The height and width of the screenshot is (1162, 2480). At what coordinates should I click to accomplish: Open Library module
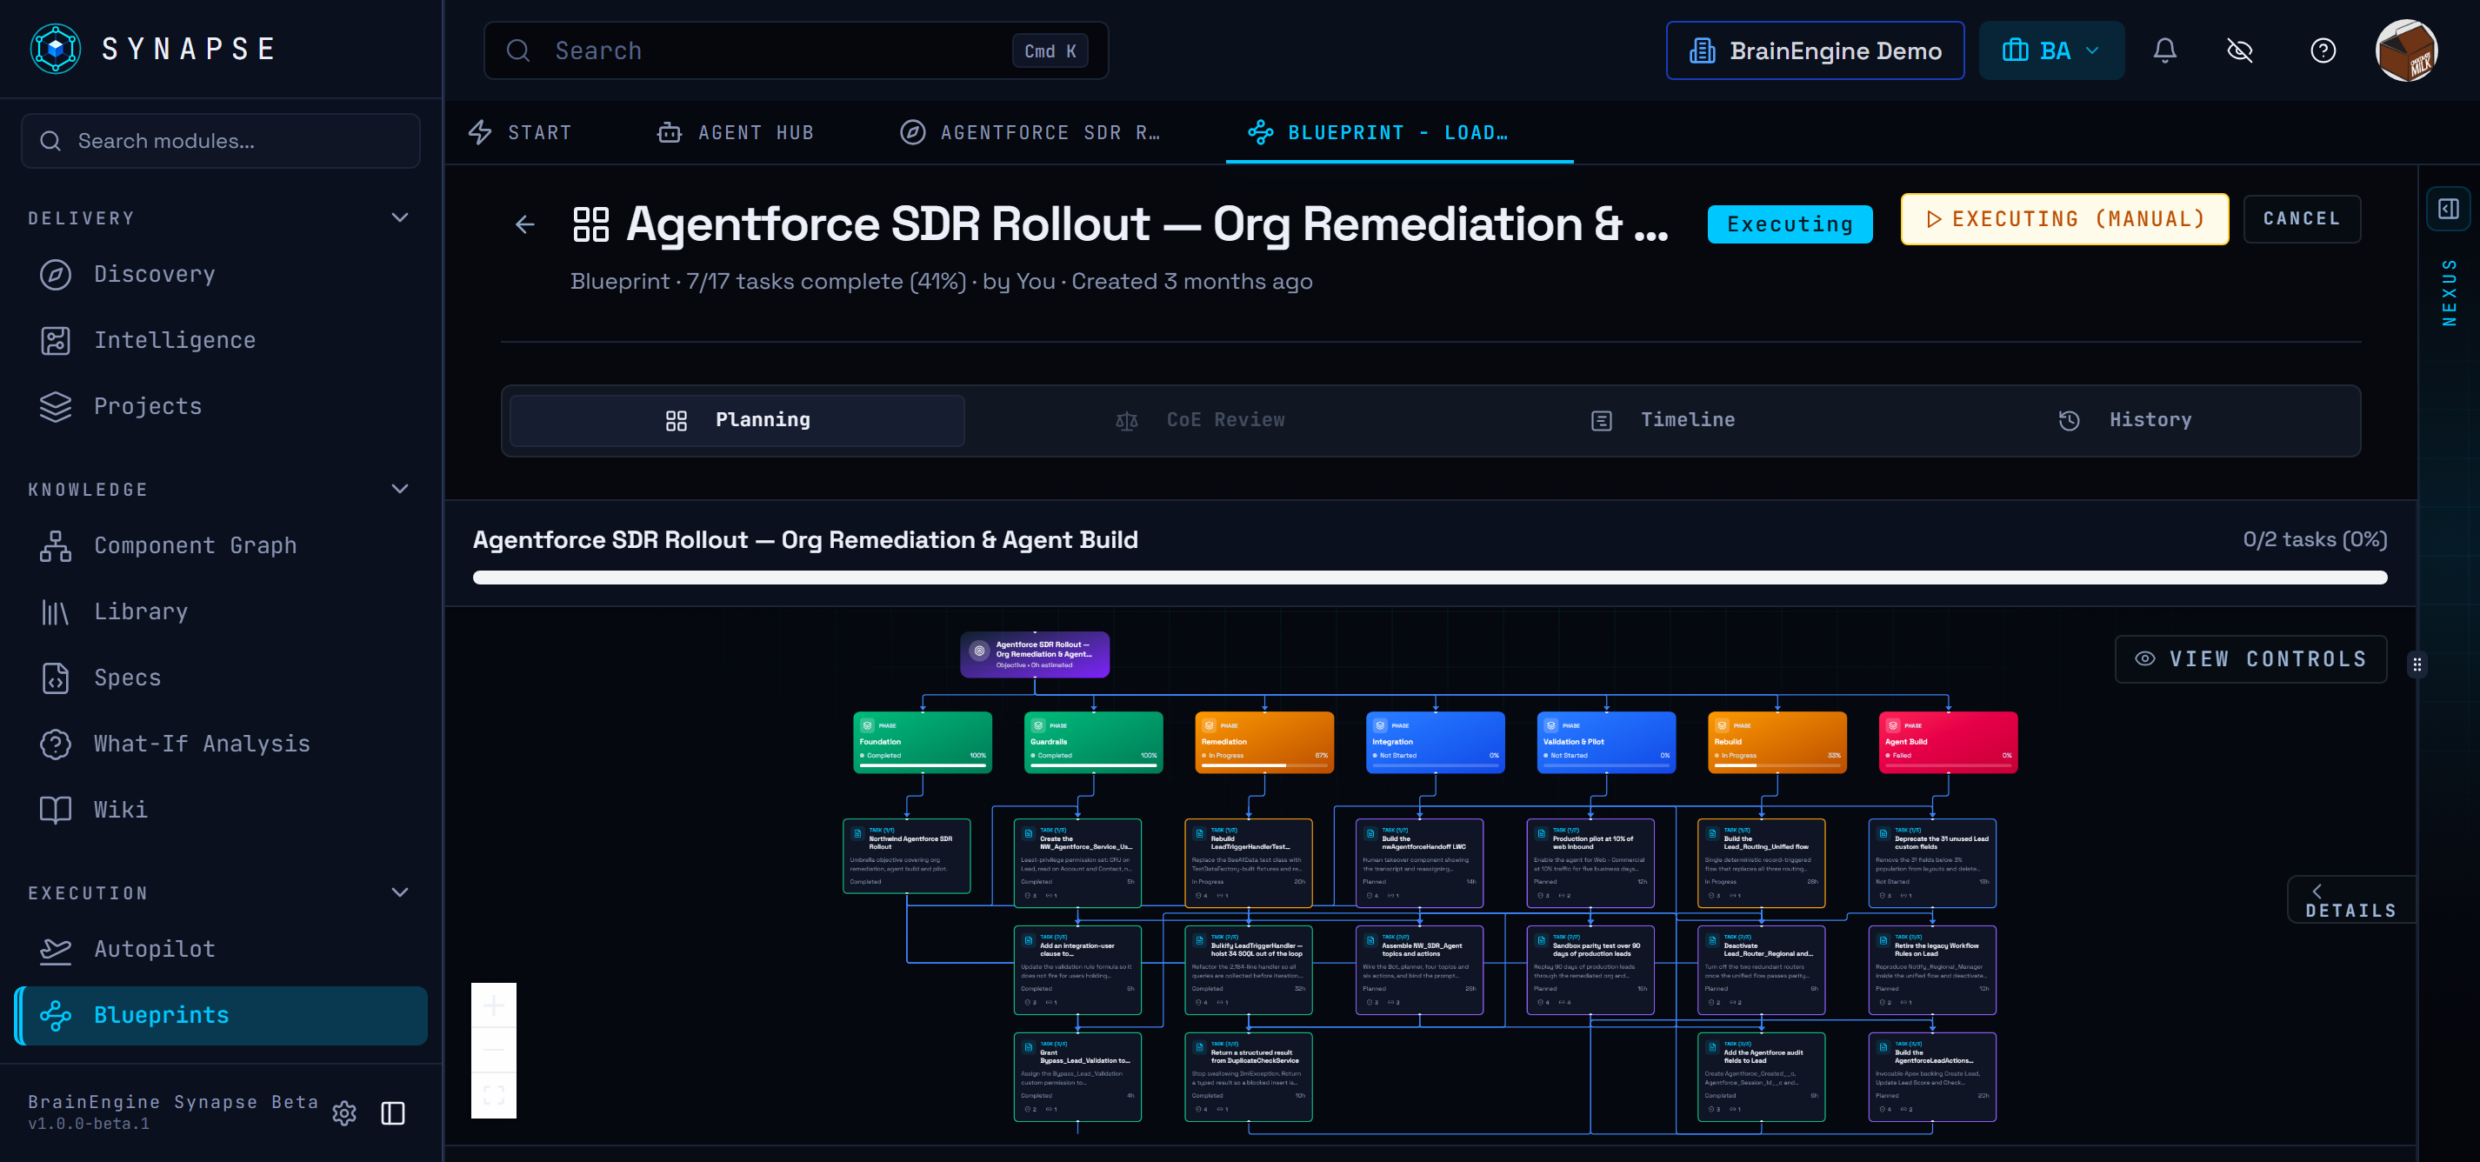221,611
